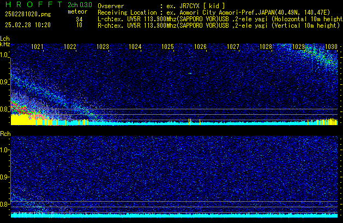Select the 1021 time marker
The height and width of the screenshot is (223, 343).
[x=37, y=47]
